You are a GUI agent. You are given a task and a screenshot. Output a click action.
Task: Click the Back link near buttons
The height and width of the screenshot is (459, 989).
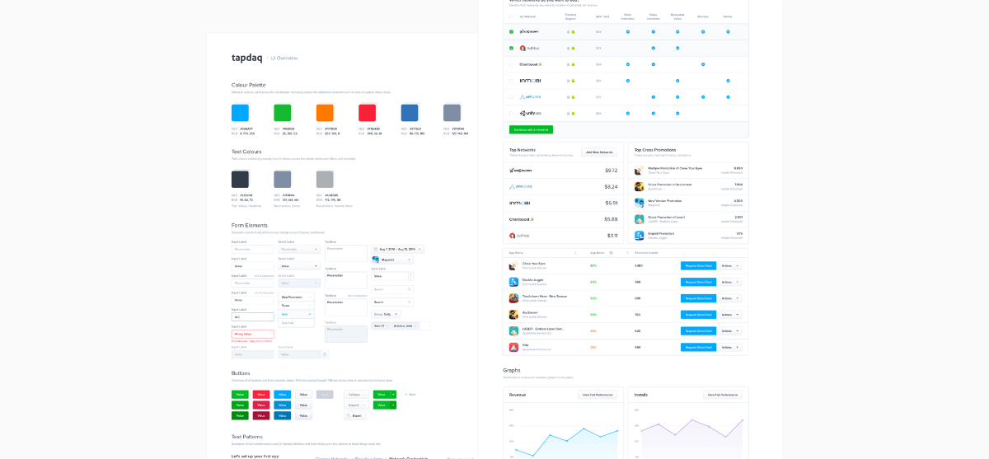click(x=410, y=394)
